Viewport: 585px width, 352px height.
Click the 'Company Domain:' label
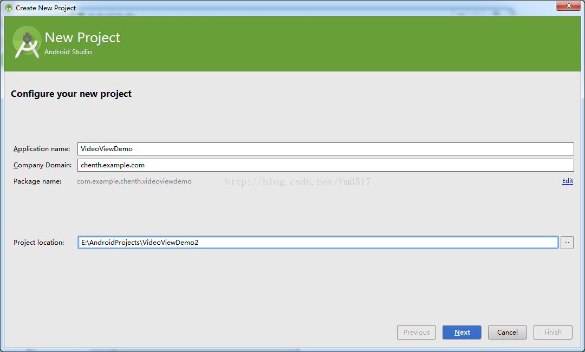tap(43, 165)
